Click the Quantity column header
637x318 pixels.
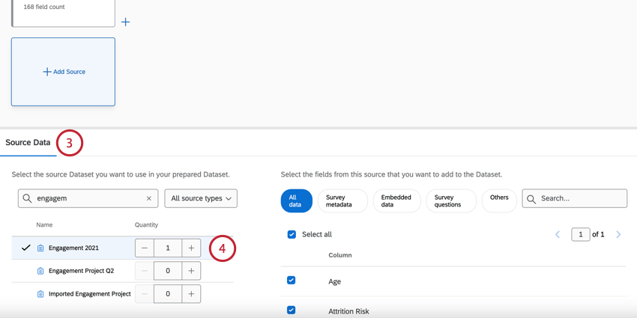(146, 224)
